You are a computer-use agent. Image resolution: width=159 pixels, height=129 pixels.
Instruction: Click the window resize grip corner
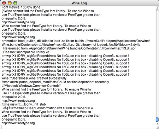pos(157,127)
